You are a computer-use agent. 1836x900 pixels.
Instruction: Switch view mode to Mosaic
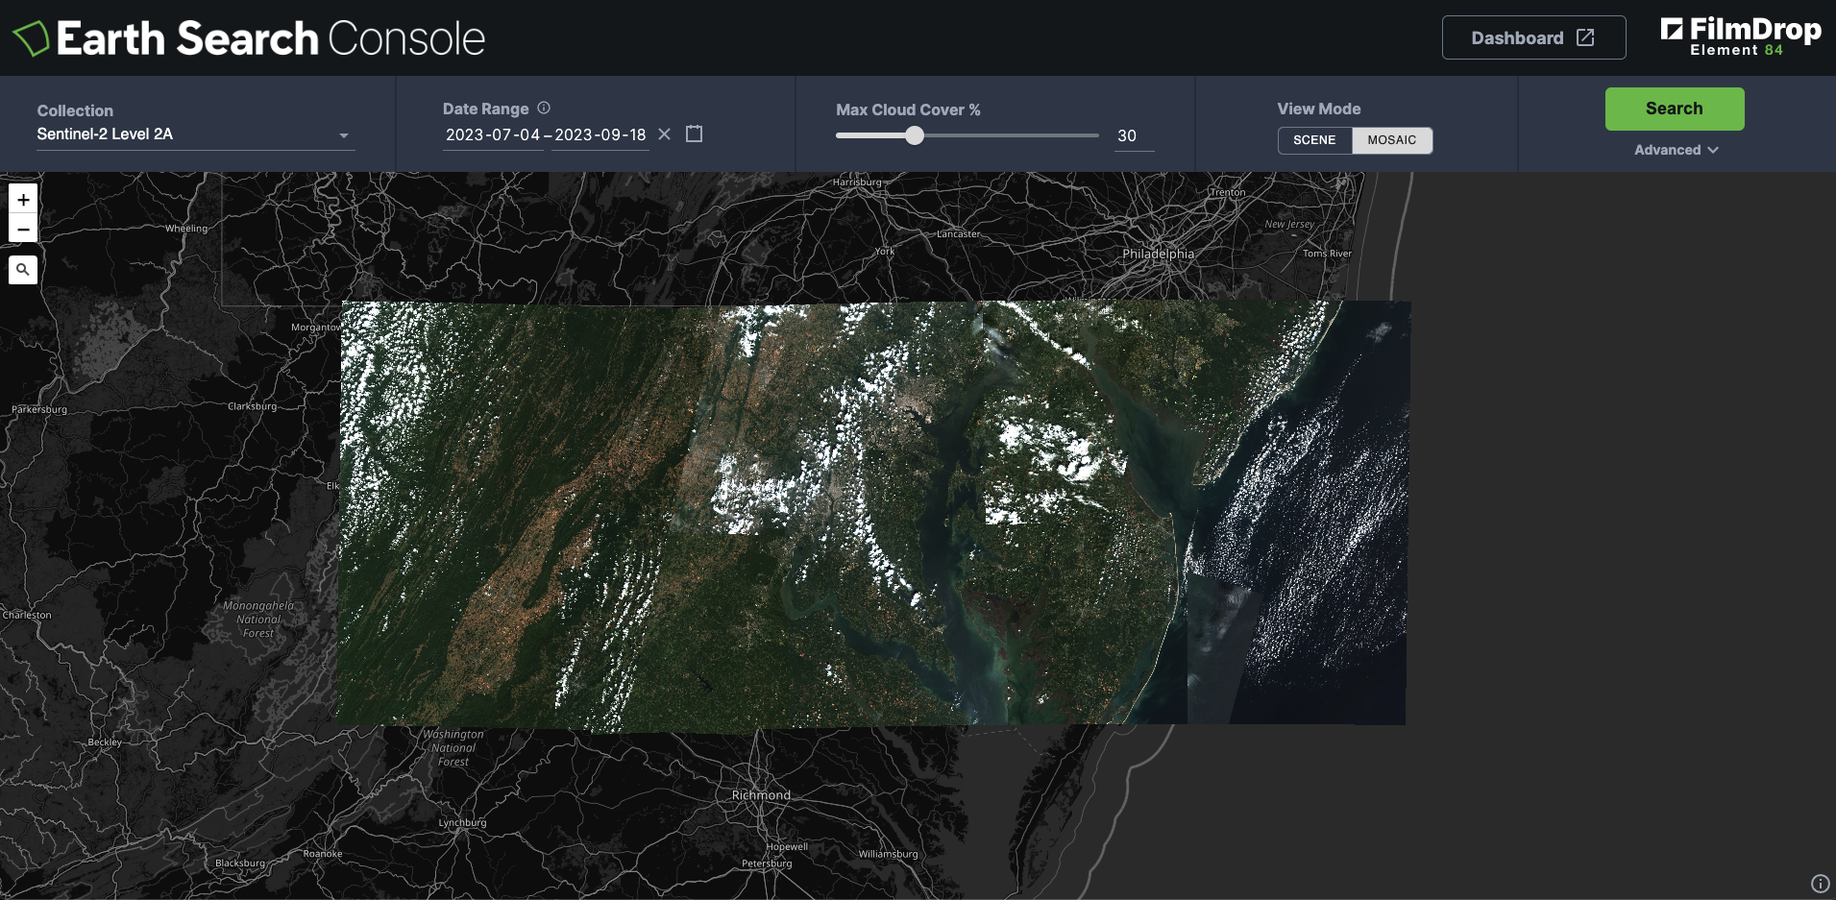1391,140
